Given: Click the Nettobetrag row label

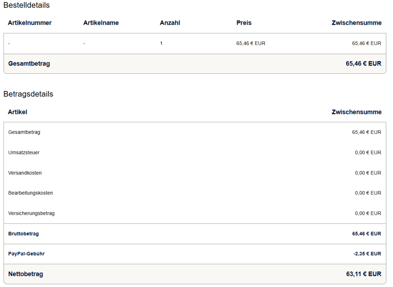Looking at the screenshot, I should point(26,274).
